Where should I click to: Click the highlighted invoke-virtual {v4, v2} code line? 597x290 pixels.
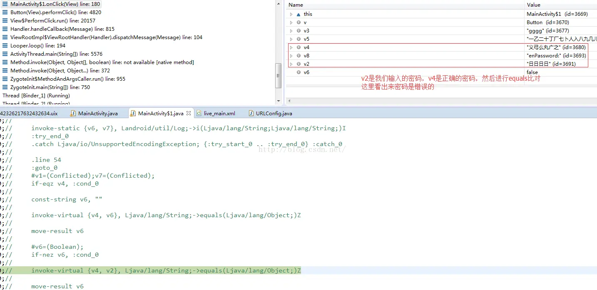click(x=166, y=270)
